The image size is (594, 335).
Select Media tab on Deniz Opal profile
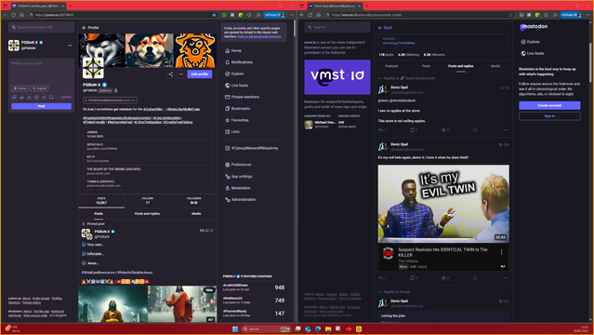[x=495, y=66]
